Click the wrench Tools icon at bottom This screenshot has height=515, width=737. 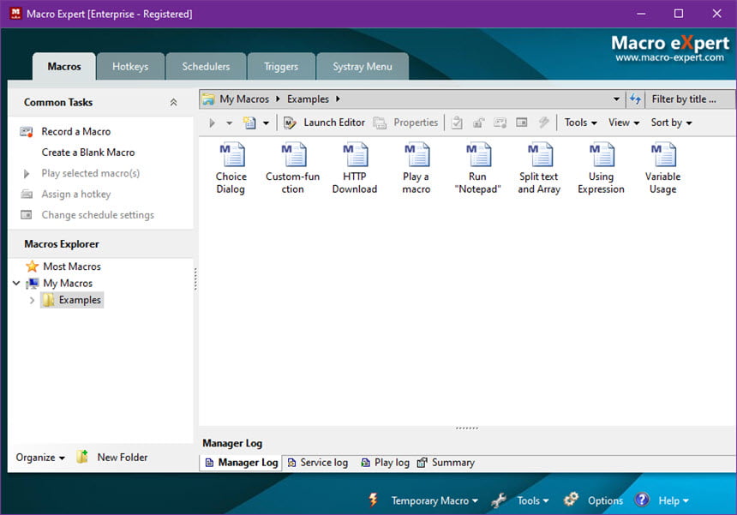(499, 500)
